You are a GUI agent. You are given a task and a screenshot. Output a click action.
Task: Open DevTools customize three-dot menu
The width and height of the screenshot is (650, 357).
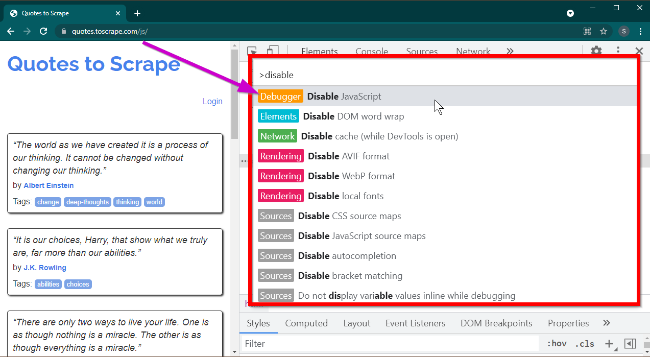tap(618, 51)
